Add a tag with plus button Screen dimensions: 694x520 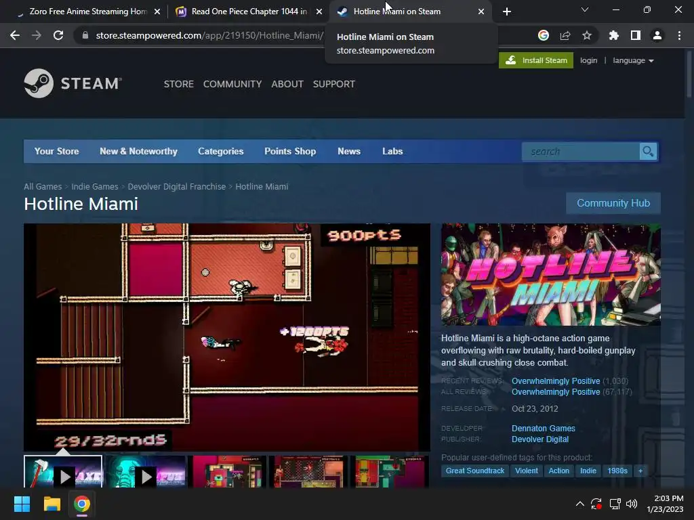(640, 471)
